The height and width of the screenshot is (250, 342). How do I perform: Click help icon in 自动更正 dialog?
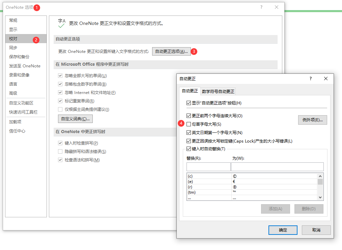click(x=311, y=79)
